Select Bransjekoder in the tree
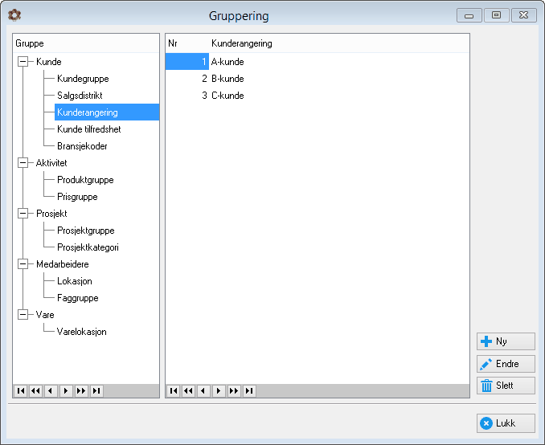Screen dimensions: 545x445 coord(82,146)
